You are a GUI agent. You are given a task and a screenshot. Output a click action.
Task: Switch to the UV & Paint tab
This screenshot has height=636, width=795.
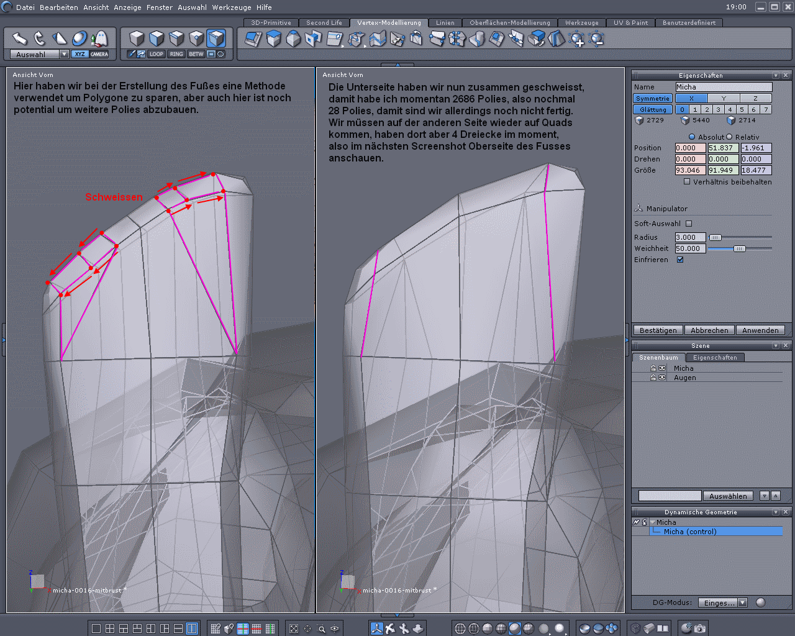point(630,22)
